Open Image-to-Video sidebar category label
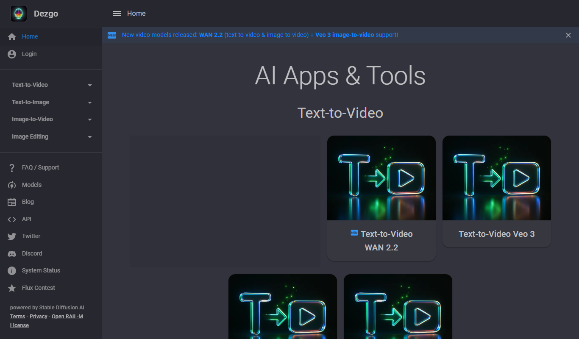The height and width of the screenshot is (339, 579). 32,119
